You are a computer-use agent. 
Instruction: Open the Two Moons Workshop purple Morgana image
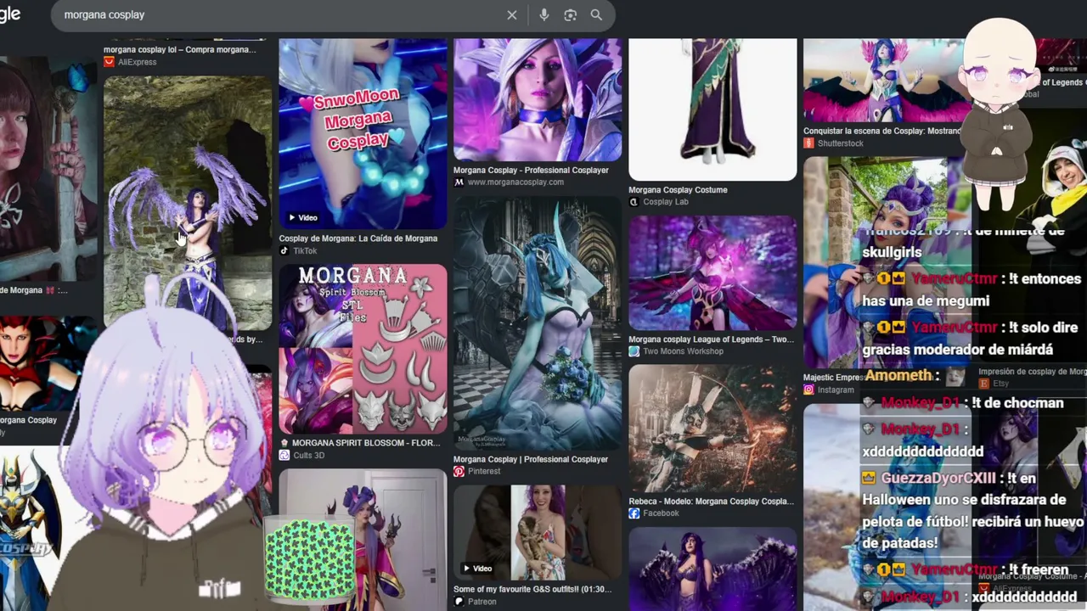[712, 273]
